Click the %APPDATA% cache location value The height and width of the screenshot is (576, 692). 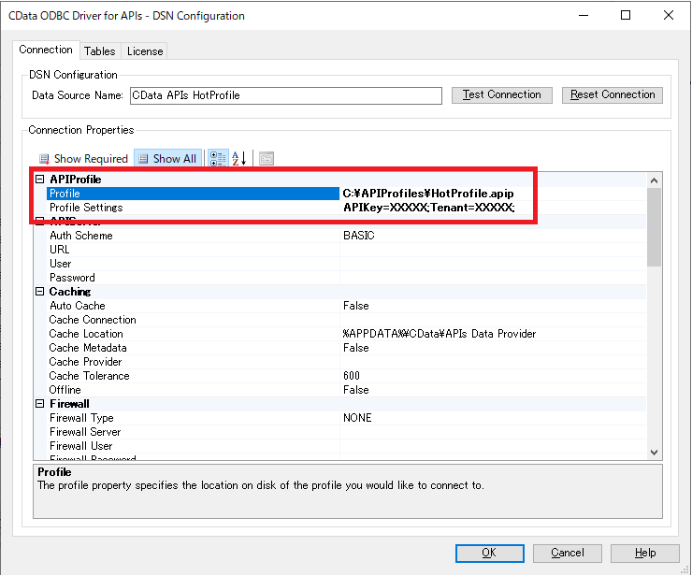[440, 334]
